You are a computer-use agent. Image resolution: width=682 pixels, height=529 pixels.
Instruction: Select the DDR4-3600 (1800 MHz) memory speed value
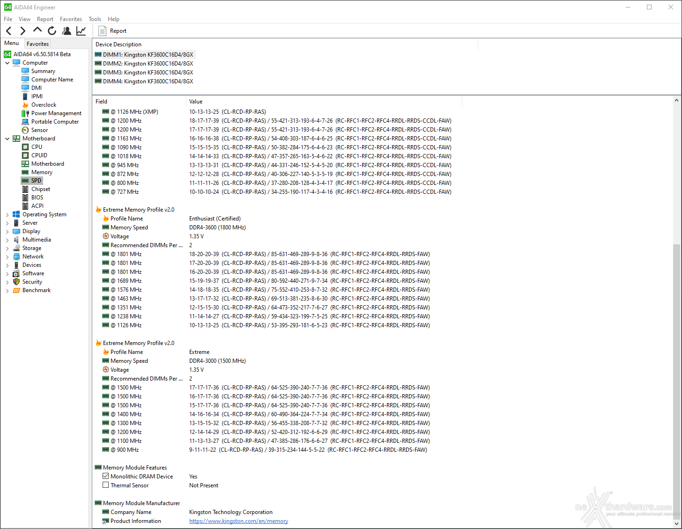coord(217,228)
